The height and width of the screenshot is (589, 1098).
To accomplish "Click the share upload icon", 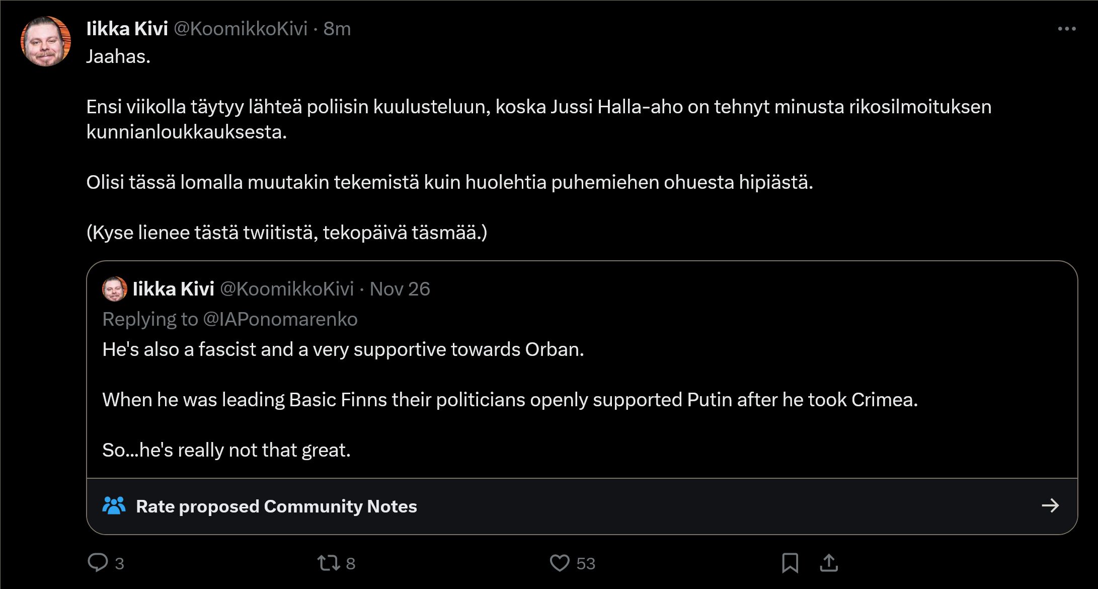I will [829, 562].
